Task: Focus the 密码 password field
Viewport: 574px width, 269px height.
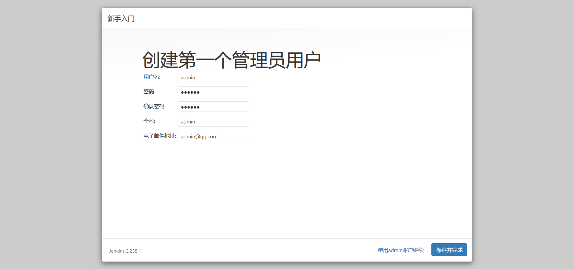Action: tap(213, 92)
